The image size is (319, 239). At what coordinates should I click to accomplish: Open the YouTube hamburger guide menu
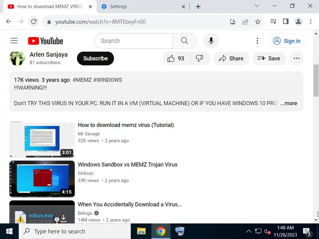(14, 41)
